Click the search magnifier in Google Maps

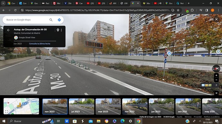(x=51, y=20)
